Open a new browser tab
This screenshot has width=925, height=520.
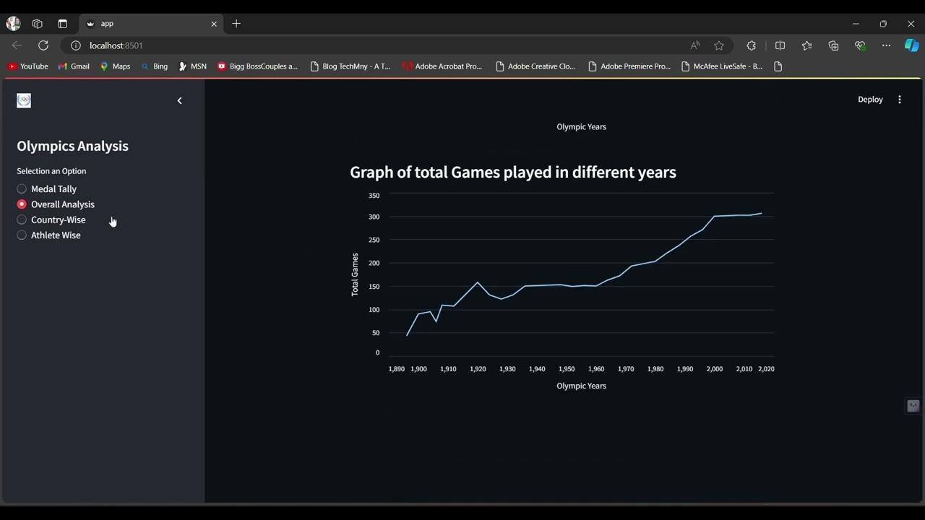coord(236,24)
